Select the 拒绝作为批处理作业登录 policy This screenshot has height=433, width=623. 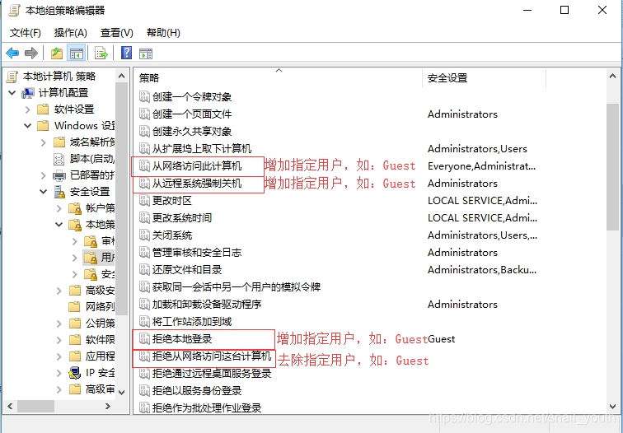click(x=207, y=408)
